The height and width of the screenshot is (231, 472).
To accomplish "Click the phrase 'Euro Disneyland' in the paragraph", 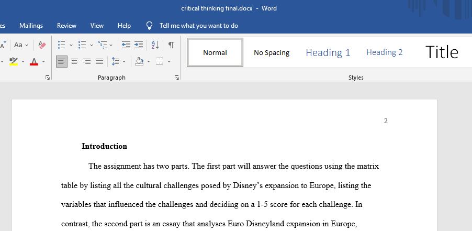I will [x=256, y=224].
